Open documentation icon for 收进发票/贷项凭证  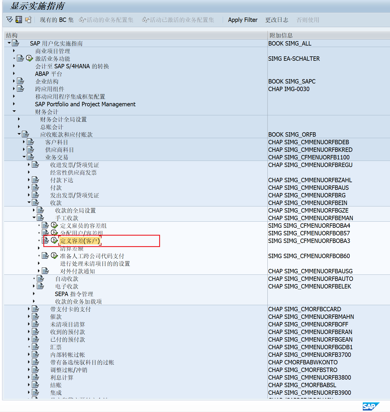click(35, 165)
